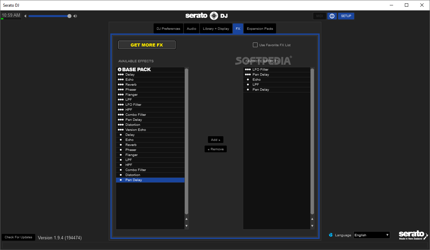This screenshot has height=250, width=430.
Task: Select single-dot Delay in Available Effects
Action: pyautogui.click(x=150, y=135)
